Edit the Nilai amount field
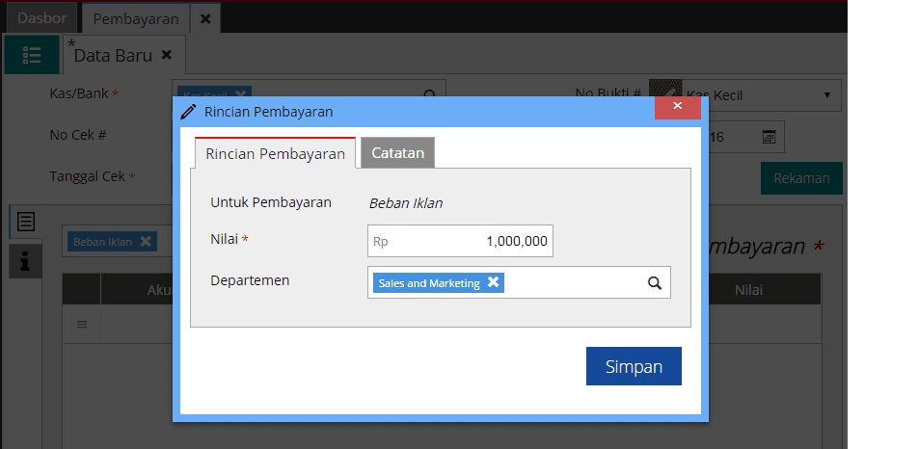918x449 pixels. tap(460, 241)
